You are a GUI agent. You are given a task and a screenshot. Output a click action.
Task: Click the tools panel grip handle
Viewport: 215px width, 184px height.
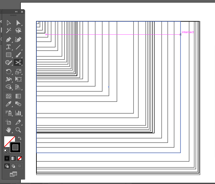(x=13, y=15)
